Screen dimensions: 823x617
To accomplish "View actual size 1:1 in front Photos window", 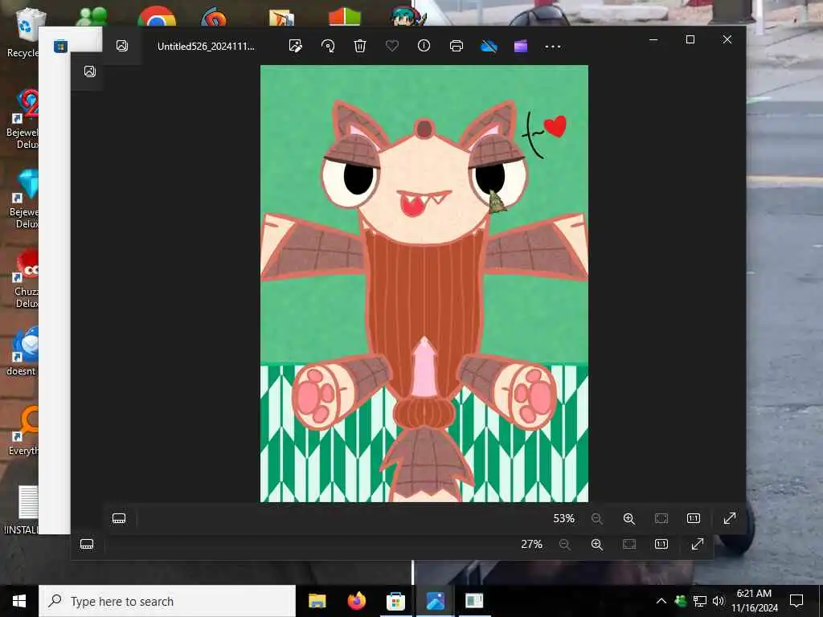I will click(694, 518).
